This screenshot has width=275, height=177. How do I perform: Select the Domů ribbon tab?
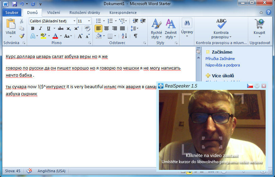coord(32,13)
